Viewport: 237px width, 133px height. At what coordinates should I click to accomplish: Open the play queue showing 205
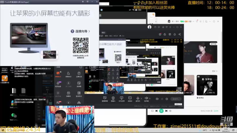pyautogui.click(x=216, y=111)
